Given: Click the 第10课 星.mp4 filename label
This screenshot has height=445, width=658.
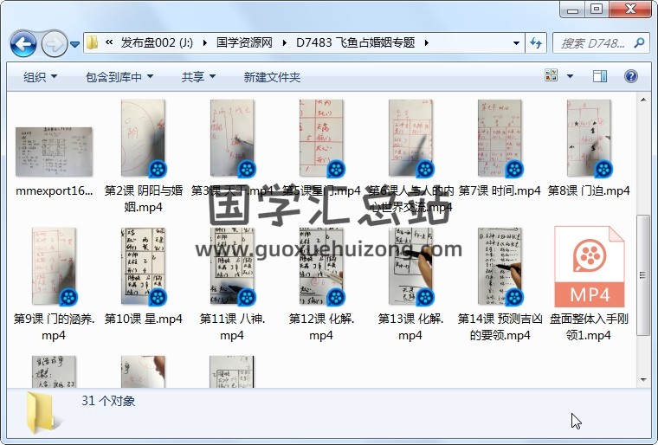Looking at the screenshot, I should coord(143,319).
